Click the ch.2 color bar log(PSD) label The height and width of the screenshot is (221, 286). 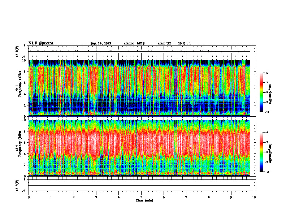270,153
